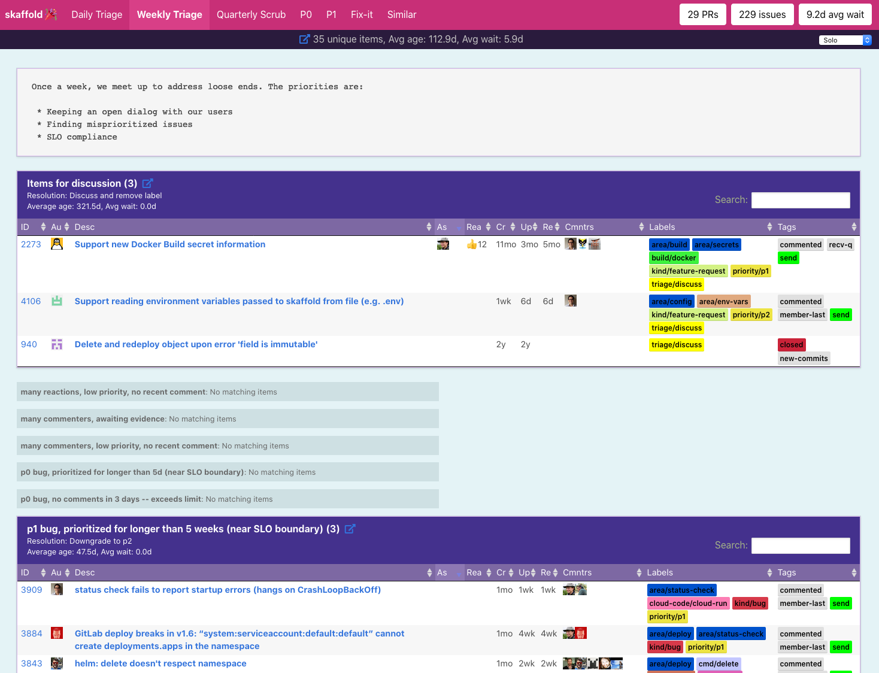Open the Solo mode dropdown

845,40
